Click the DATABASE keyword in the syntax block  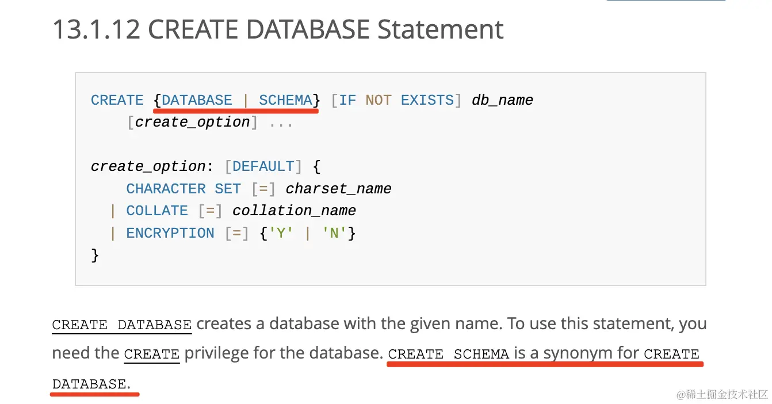coord(197,100)
